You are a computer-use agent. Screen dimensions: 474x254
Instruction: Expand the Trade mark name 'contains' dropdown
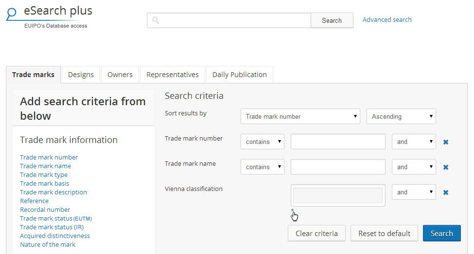[x=262, y=167]
